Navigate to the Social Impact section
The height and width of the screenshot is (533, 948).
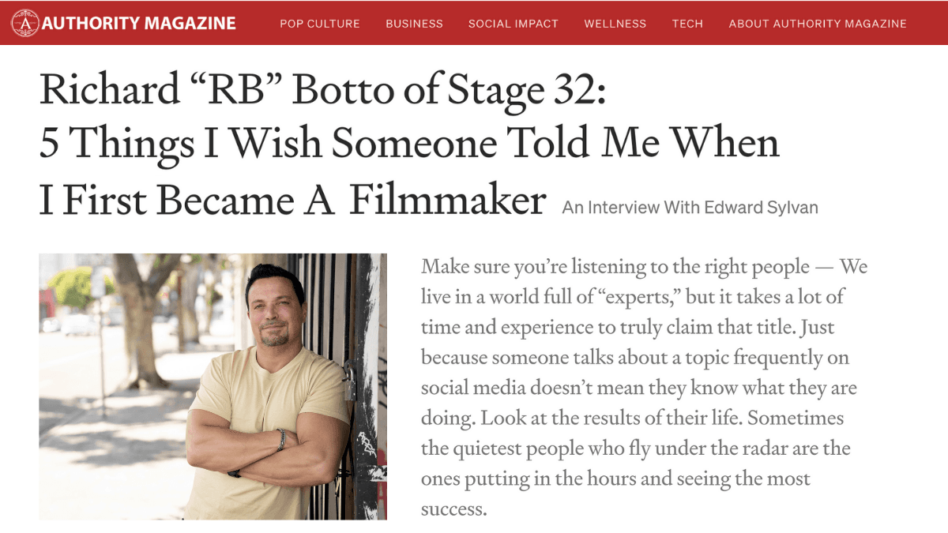point(513,24)
